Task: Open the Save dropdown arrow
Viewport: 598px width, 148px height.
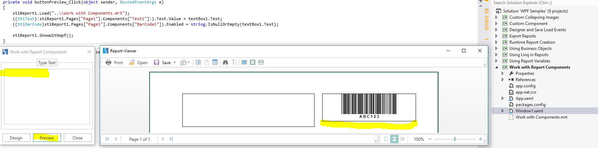Action: 175,63
